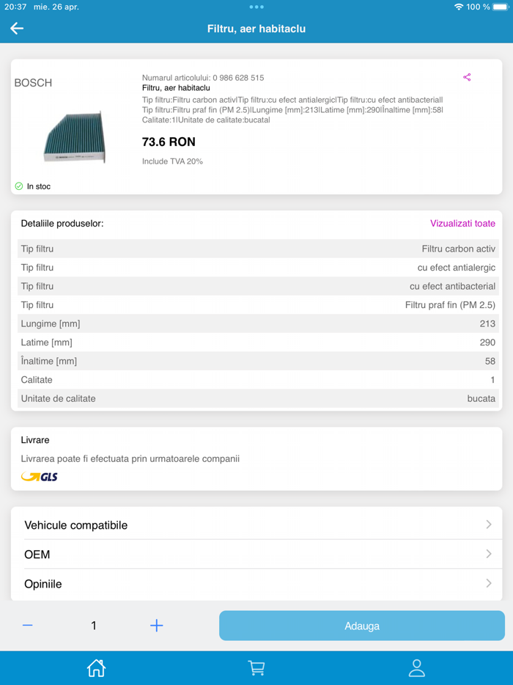Expand the Opiniile reviews section
Screen dimensions: 513x685
(256, 584)
